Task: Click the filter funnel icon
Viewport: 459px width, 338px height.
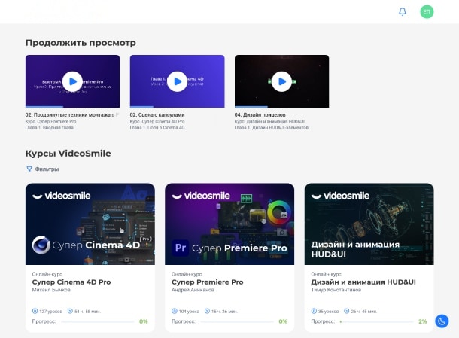Action: tap(29, 169)
